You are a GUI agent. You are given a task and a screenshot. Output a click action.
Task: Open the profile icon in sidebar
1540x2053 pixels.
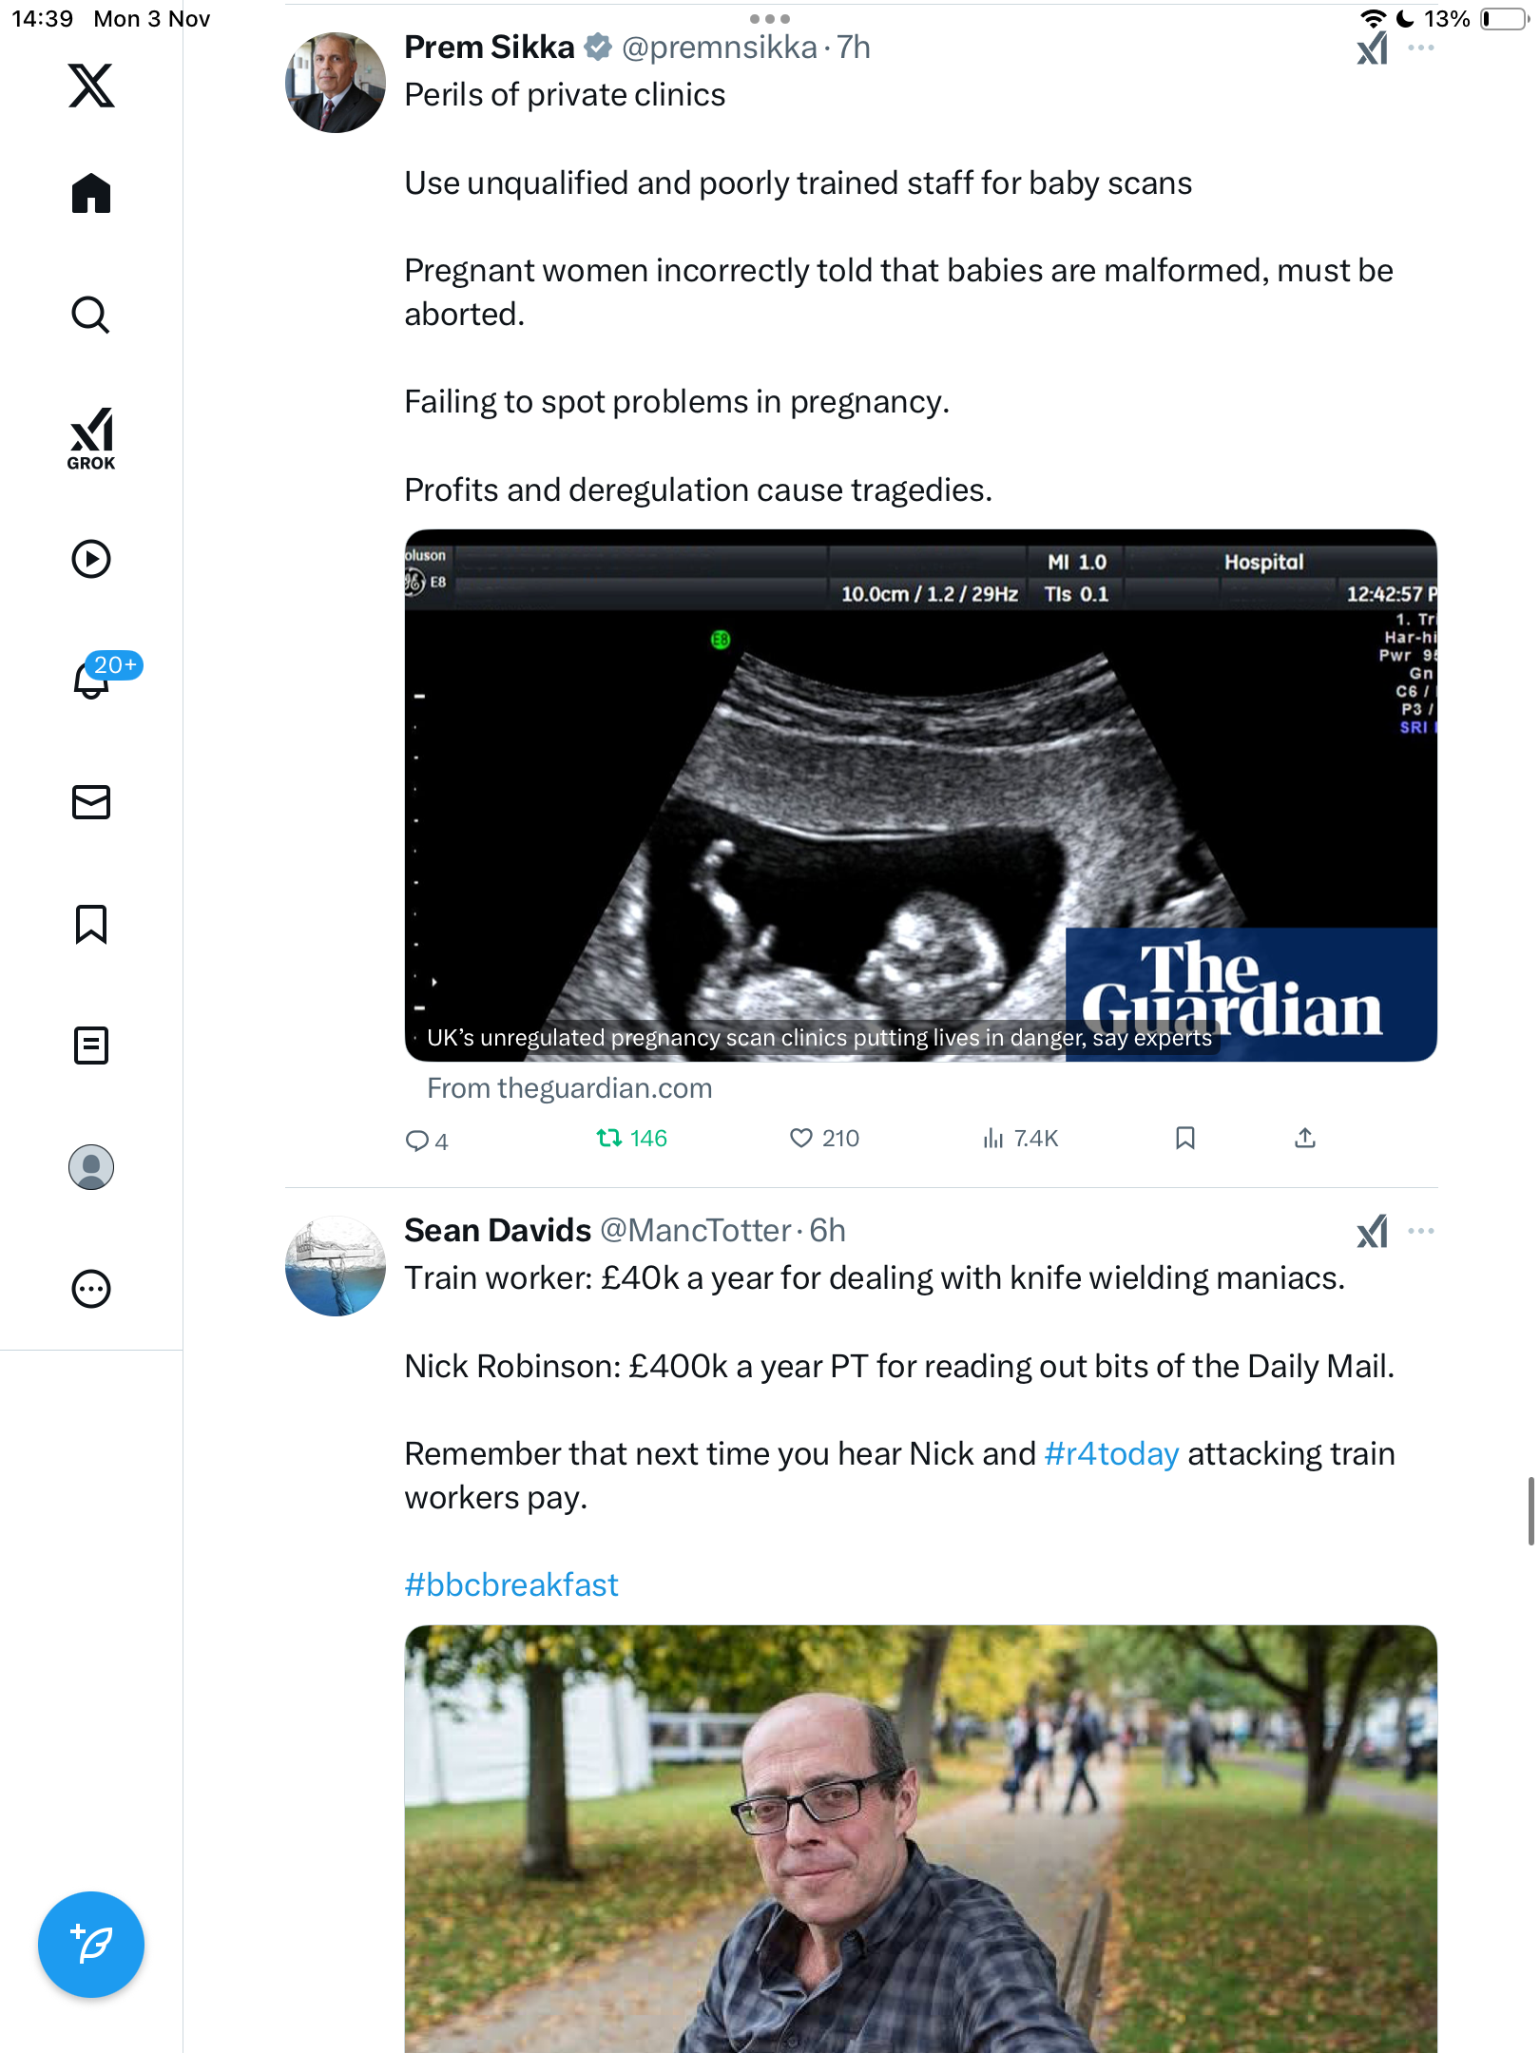(91, 1167)
